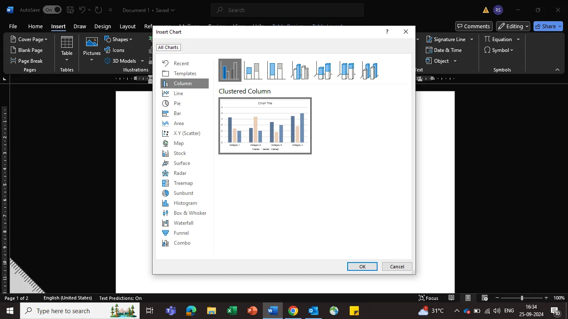Open the Draw ribbon tab
This screenshot has height=319, width=568.
(80, 26)
